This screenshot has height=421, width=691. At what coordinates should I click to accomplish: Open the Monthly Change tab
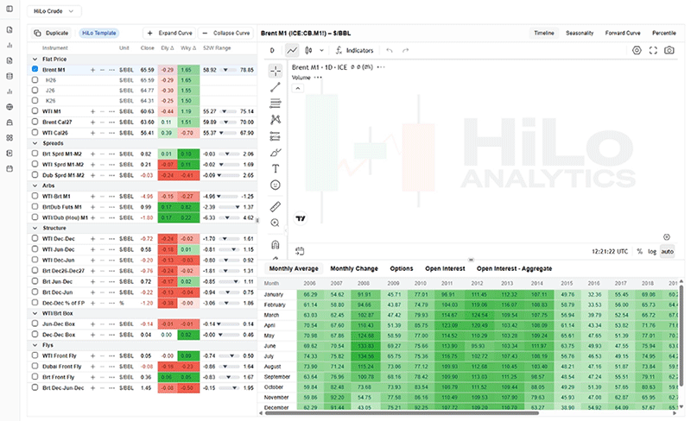pos(354,268)
